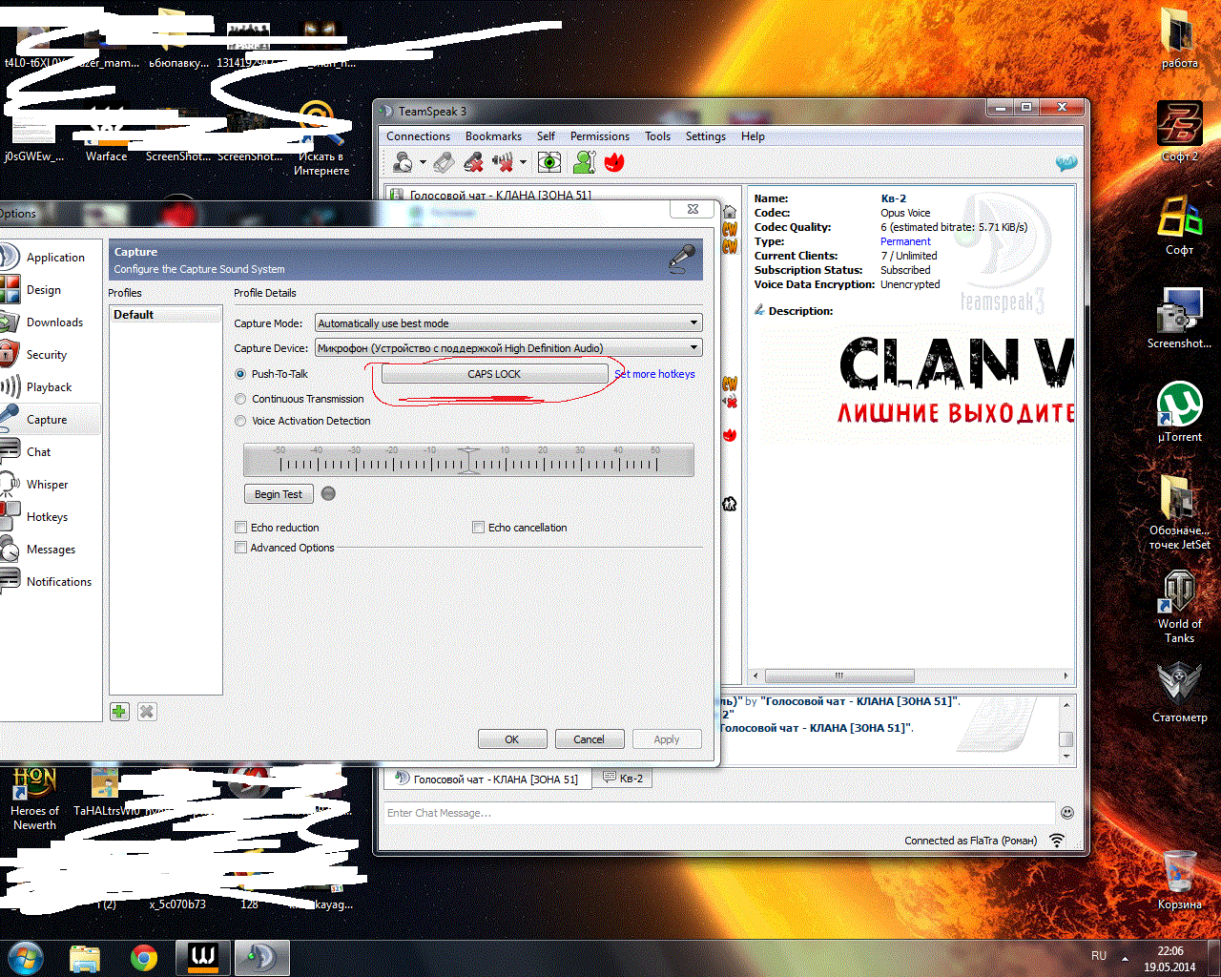Enable Echo cancellation checkbox
The width and height of the screenshot is (1221, 977).
click(x=478, y=528)
